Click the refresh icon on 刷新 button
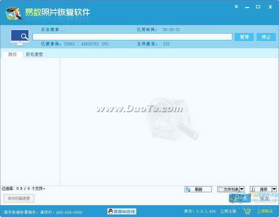Image resolution: width=279 pixels, height=217 pixels. point(189,190)
